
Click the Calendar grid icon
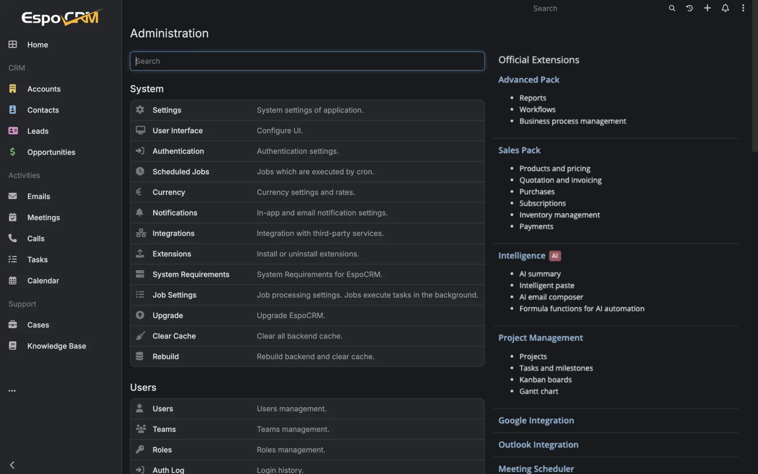13,280
